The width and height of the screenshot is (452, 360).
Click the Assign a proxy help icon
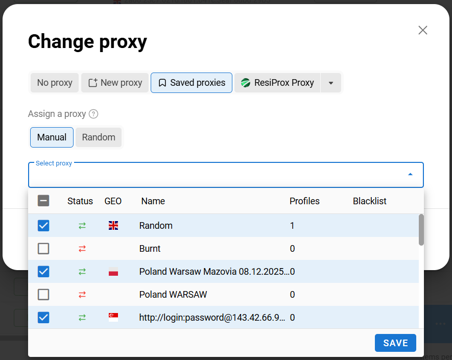coord(93,114)
